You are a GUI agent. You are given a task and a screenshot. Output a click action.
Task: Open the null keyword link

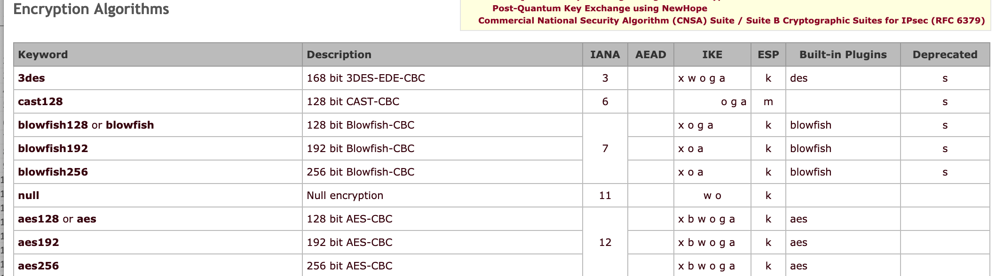pos(29,195)
